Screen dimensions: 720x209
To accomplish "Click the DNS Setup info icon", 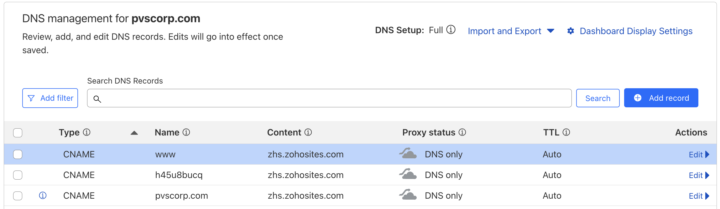I will pos(451,30).
